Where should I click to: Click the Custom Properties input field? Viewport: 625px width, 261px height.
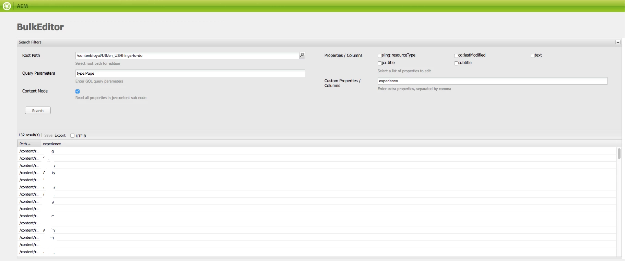pos(492,81)
